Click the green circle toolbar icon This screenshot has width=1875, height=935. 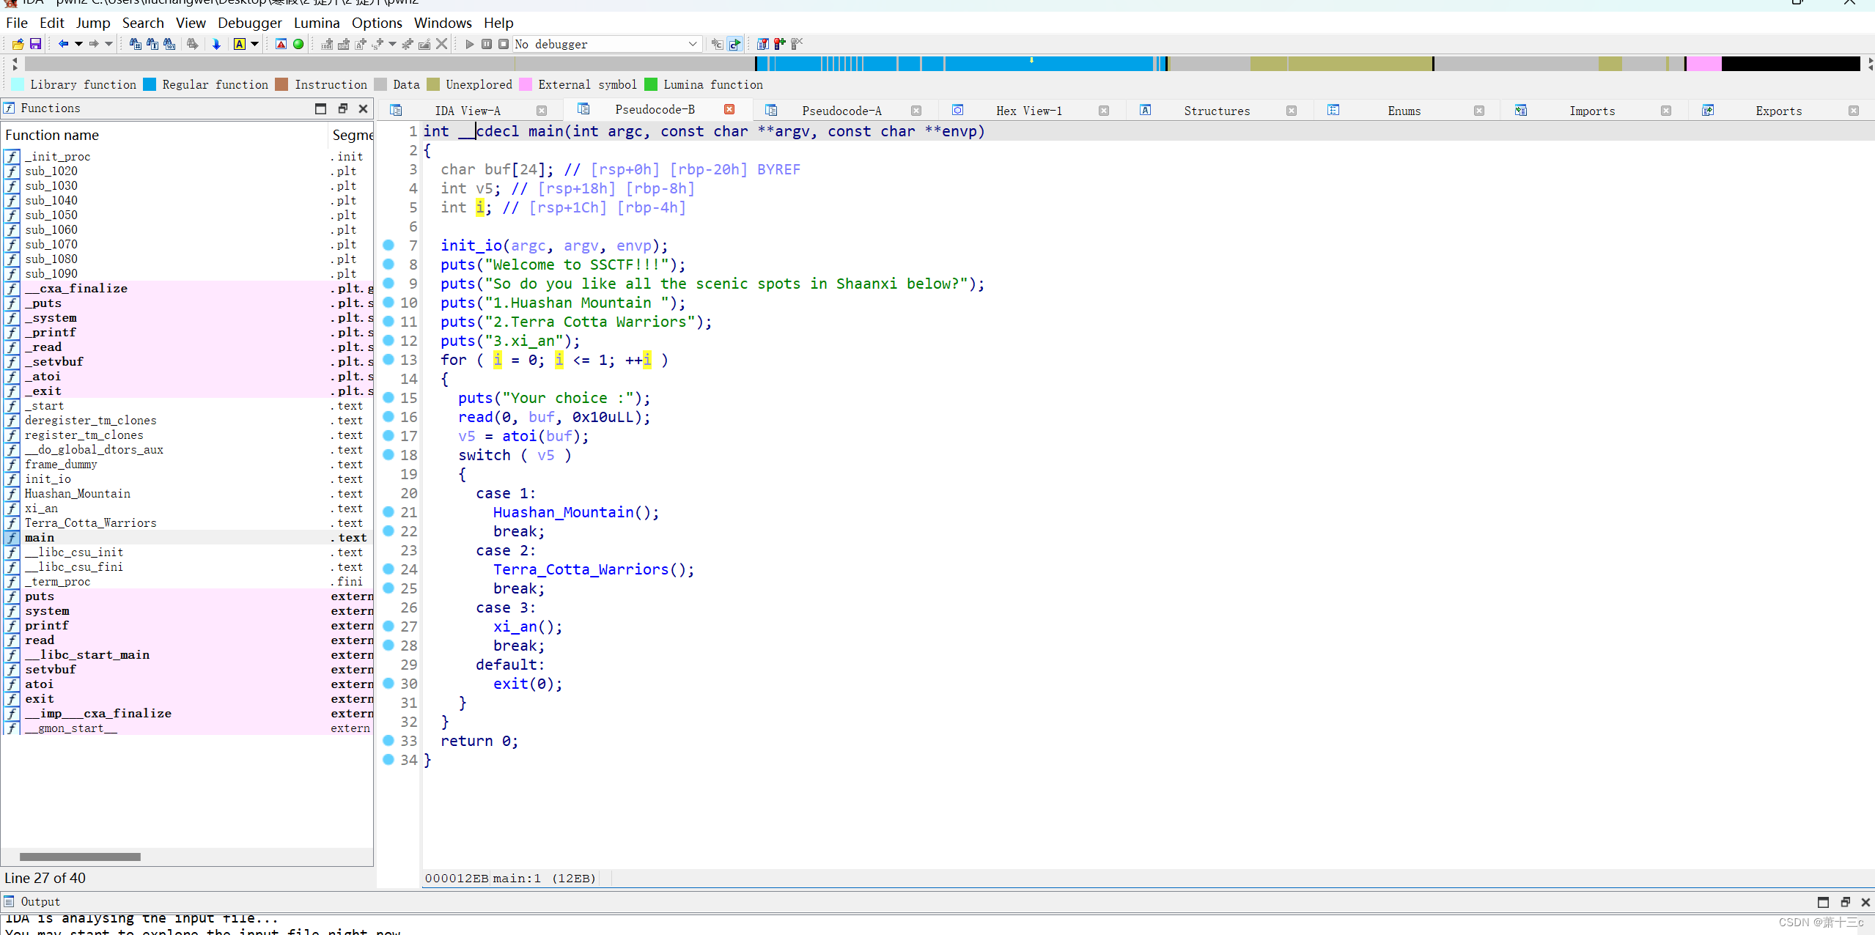pos(298,44)
